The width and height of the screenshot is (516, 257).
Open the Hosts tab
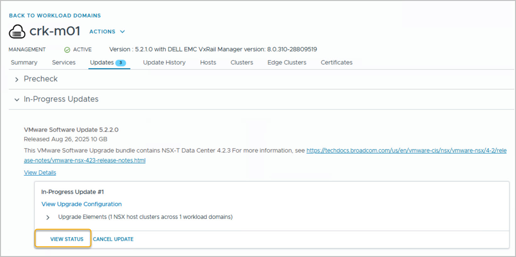point(208,62)
